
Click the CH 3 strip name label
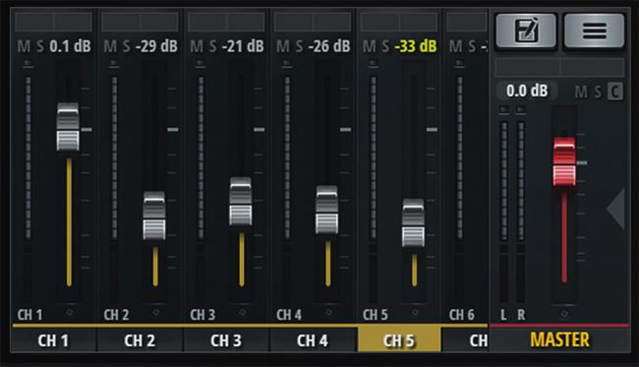click(203, 315)
